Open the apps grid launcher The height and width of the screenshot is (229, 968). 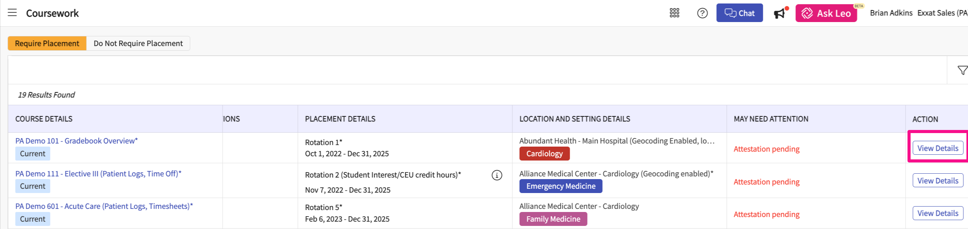point(674,13)
